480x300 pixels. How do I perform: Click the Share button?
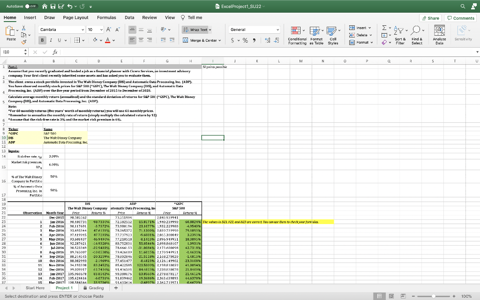429,17
